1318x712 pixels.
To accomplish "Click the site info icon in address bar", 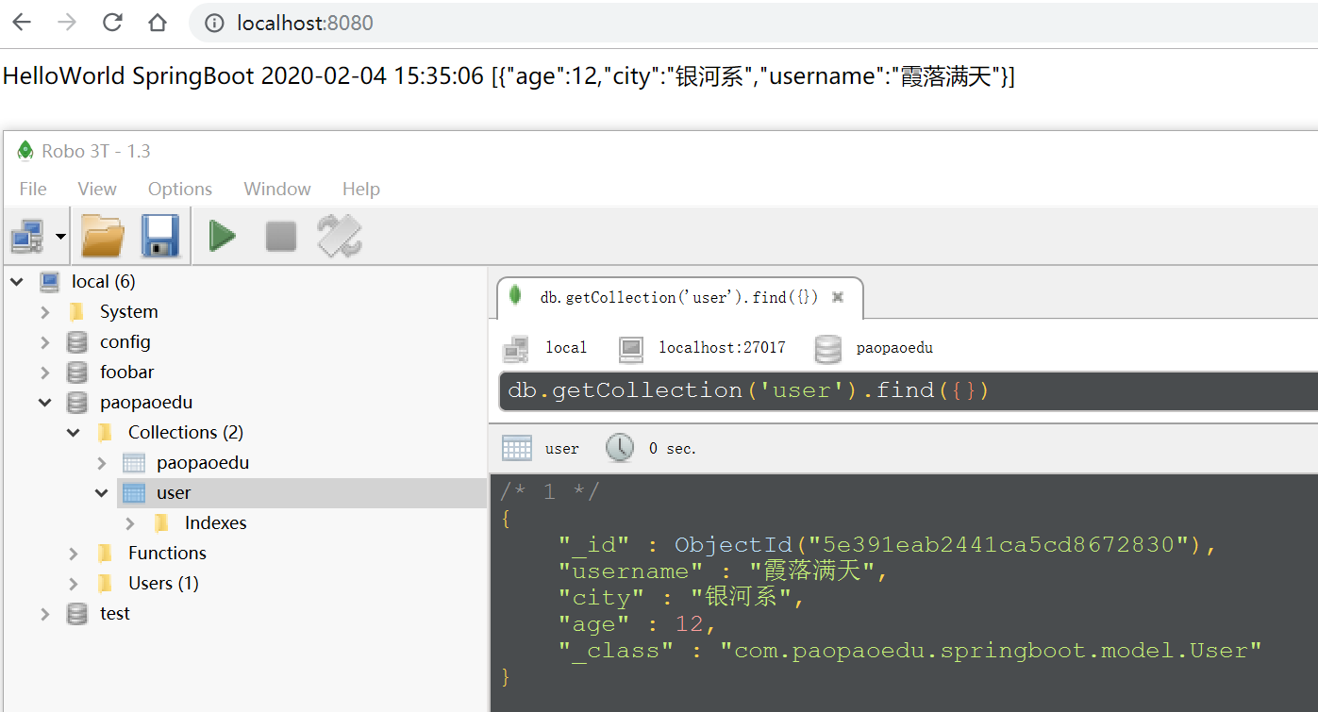I will point(215,23).
